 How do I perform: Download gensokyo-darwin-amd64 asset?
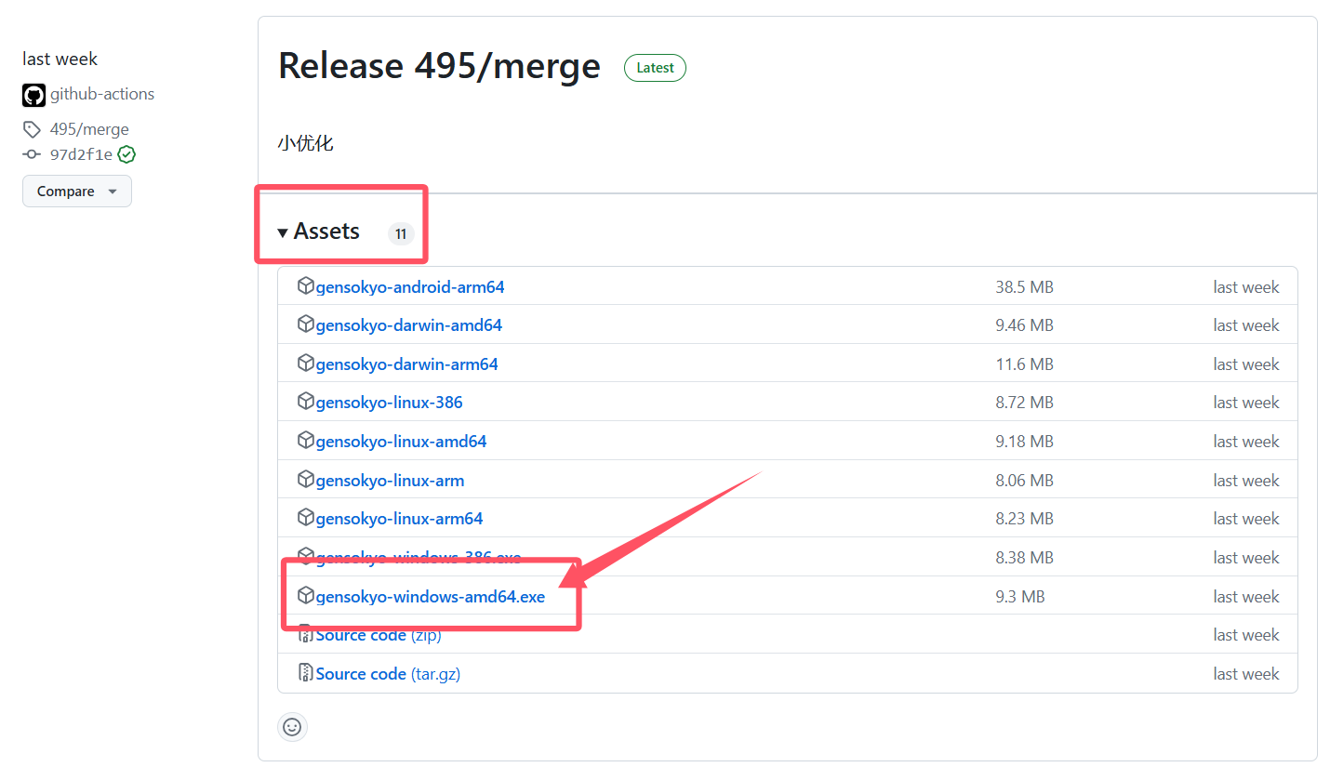coord(408,325)
